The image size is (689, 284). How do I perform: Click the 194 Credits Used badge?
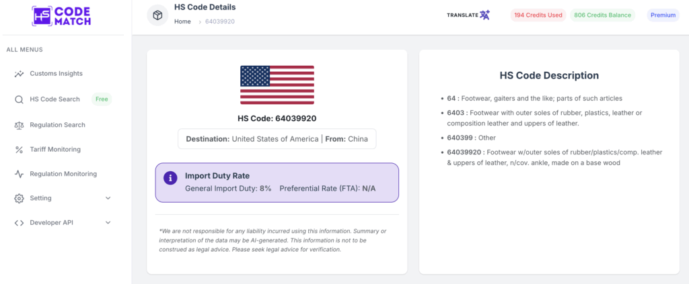click(x=538, y=15)
